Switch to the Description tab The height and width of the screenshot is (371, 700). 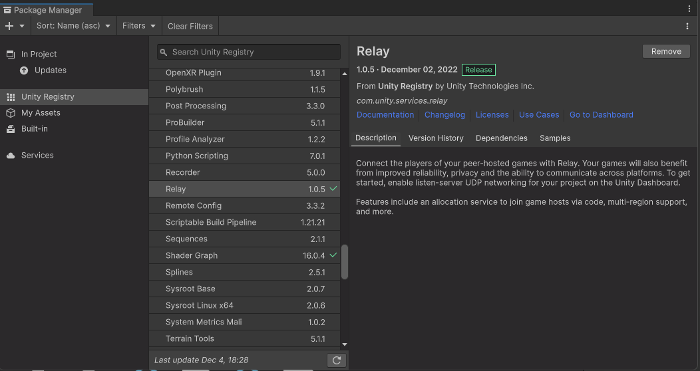(376, 138)
